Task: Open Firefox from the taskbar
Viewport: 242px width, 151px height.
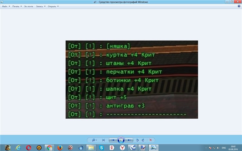Action: [60, 148]
